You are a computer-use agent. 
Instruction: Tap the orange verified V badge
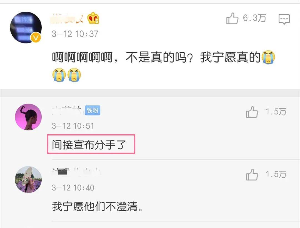36,37
